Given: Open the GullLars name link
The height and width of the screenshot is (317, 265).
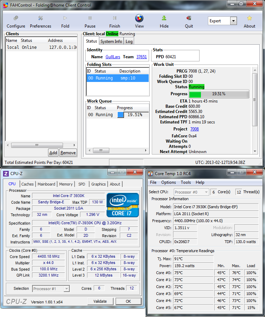Looking at the screenshot, I should click(113, 57).
